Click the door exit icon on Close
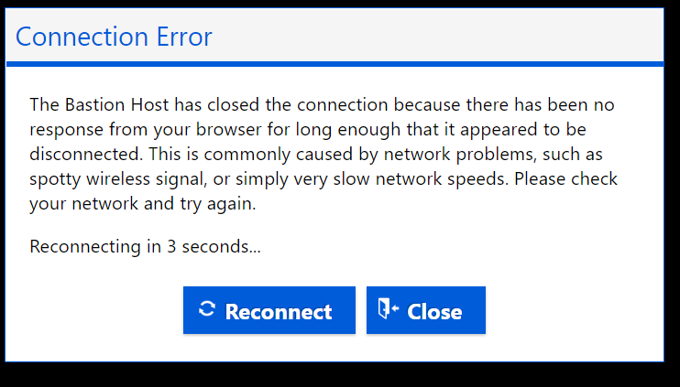Screen dimensions: 680x387 (389, 309)
